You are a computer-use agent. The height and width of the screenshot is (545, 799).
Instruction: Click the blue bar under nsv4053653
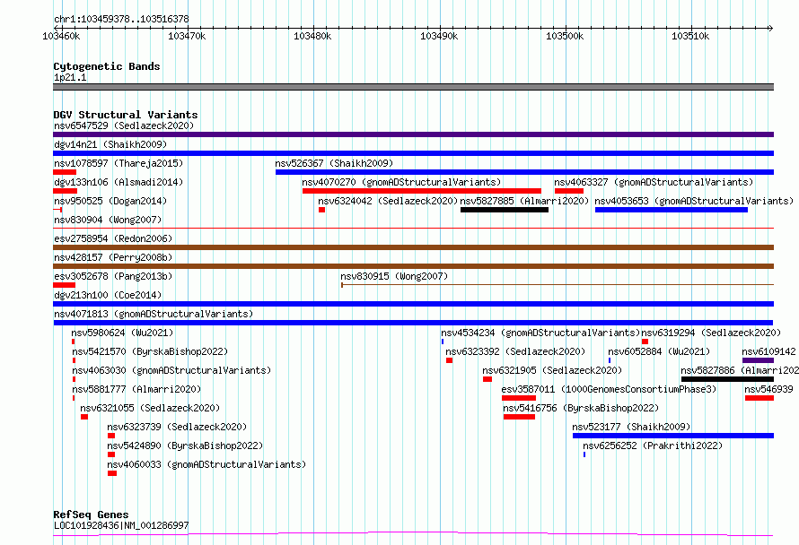pyautogui.click(x=672, y=210)
